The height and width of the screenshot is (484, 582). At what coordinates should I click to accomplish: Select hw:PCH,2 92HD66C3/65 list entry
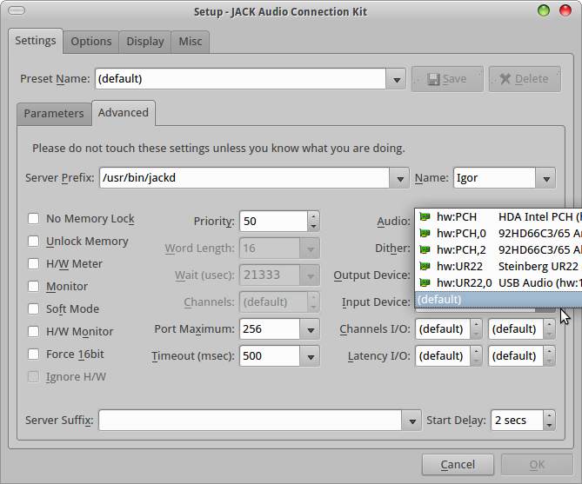pyautogui.click(x=498, y=249)
